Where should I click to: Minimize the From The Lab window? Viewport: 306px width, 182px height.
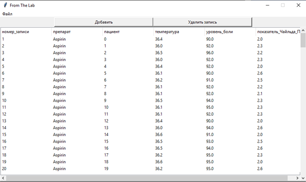268,5
